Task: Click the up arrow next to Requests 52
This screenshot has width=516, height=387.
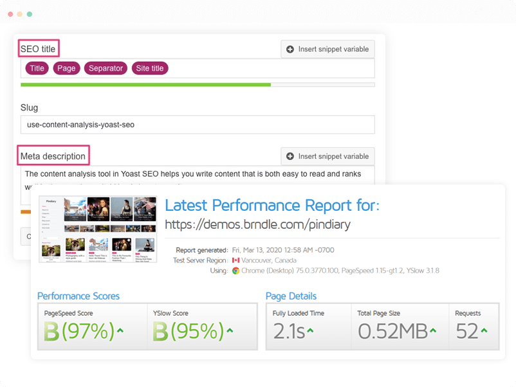Action: point(484,330)
